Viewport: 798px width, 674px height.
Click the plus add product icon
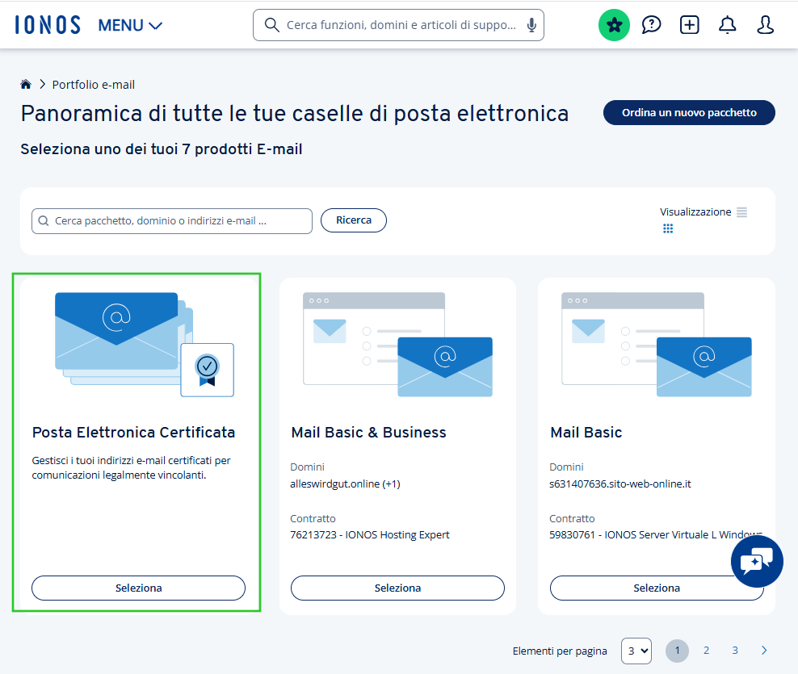(689, 25)
